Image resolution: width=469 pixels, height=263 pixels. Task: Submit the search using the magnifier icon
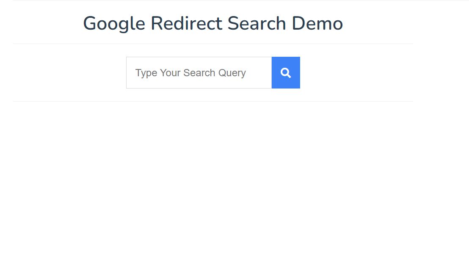pos(286,73)
